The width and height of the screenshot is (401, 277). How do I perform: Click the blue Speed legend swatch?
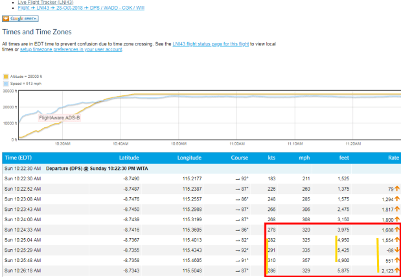(6, 83)
